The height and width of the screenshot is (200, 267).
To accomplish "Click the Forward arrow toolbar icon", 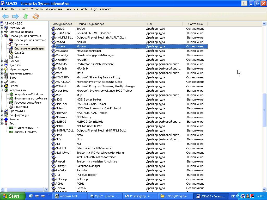I will pos(15,16).
